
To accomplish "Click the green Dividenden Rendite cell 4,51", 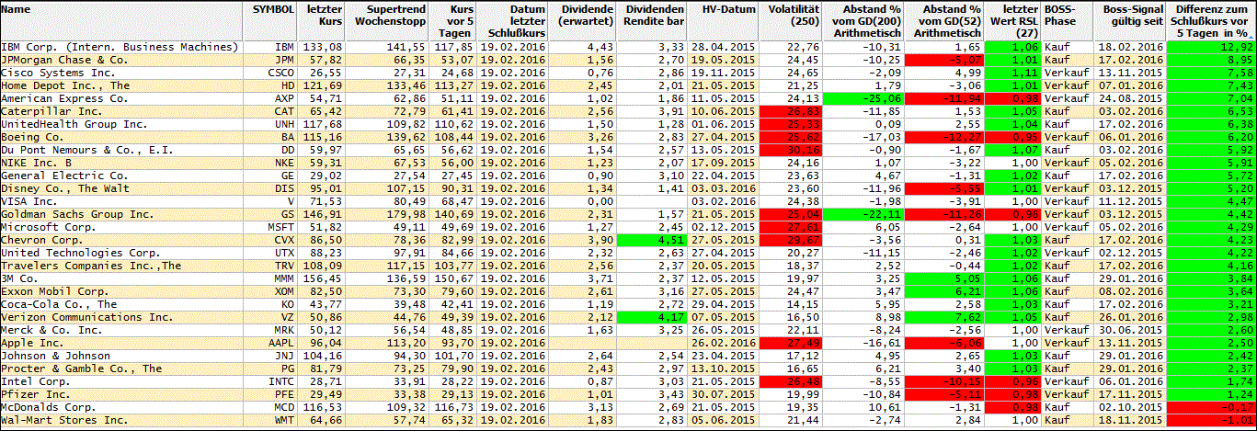I will tap(650, 240).
